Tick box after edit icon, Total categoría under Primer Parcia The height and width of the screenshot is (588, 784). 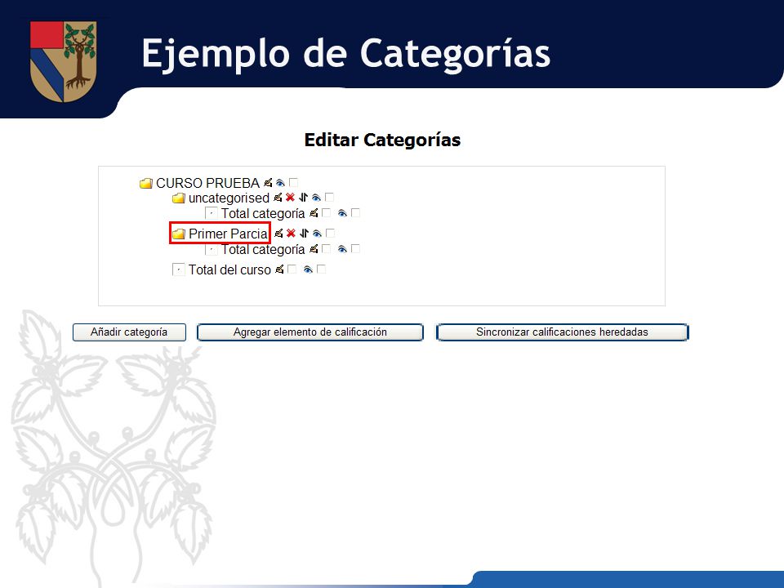point(326,248)
